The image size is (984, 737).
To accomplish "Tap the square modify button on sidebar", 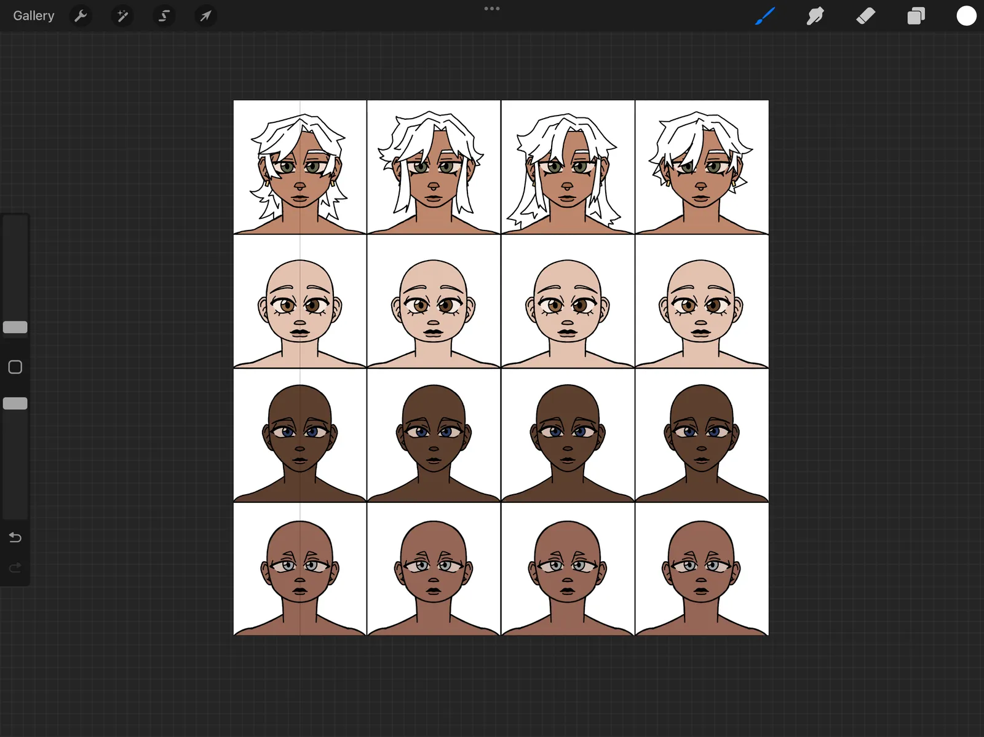I will click(x=15, y=367).
